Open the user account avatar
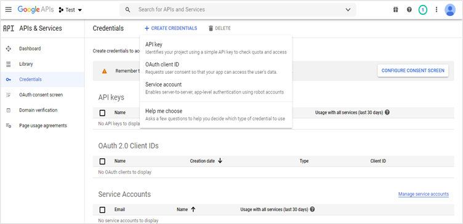The image size is (463, 224). [449, 10]
